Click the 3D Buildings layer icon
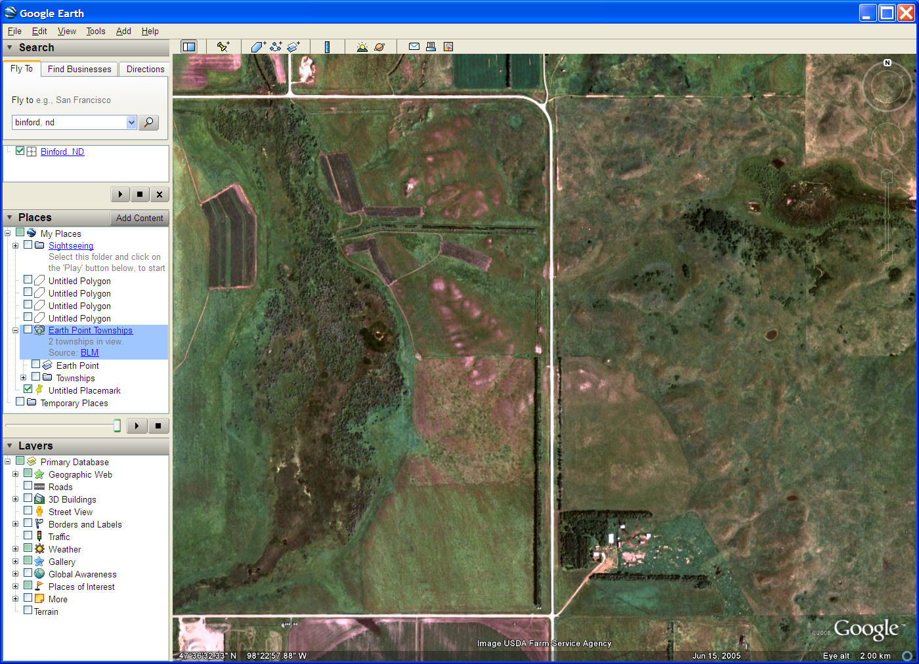This screenshot has width=919, height=664. pos(39,499)
